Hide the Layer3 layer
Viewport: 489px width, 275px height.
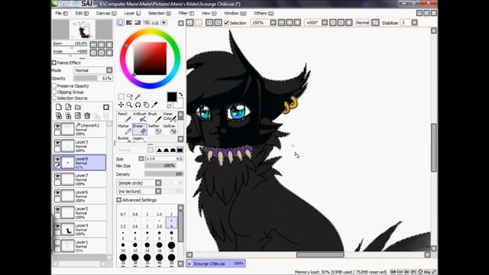pos(57,143)
